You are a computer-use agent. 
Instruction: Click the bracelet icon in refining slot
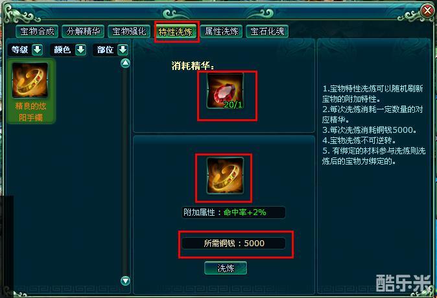tap(225, 176)
